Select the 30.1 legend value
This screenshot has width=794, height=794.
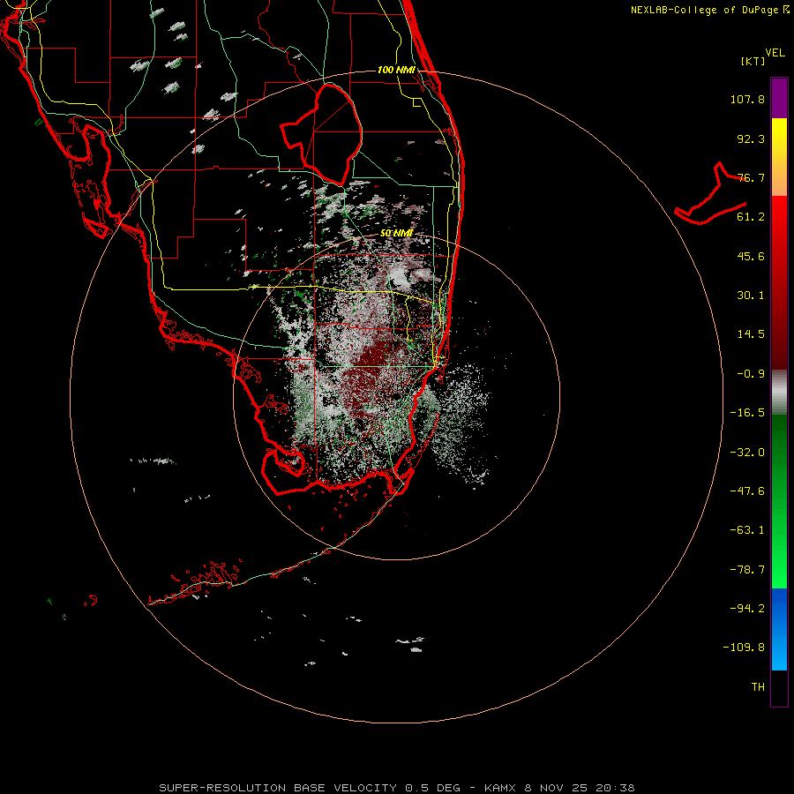click(751, 296)
